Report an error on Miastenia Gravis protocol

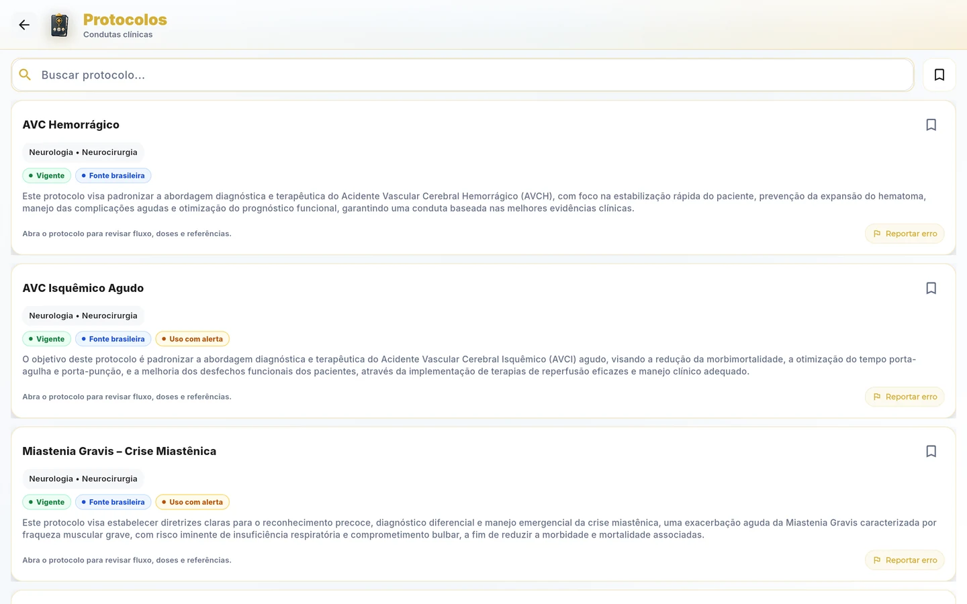coord(905,560)
